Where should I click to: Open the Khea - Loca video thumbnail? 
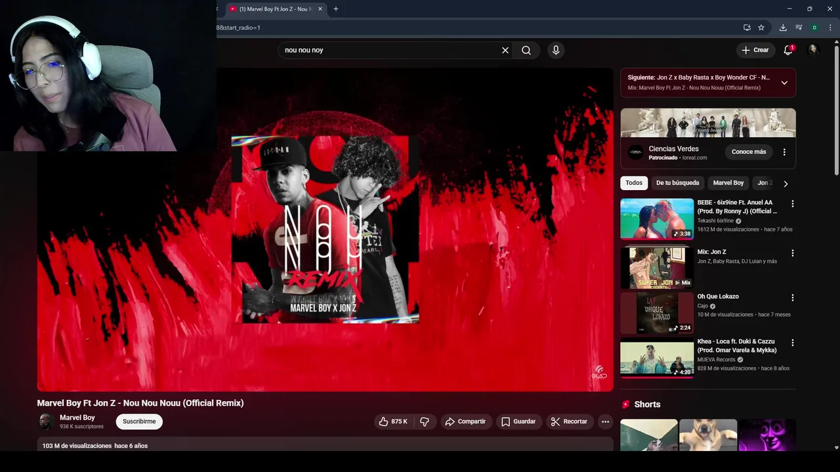click(x=657, y=358)
